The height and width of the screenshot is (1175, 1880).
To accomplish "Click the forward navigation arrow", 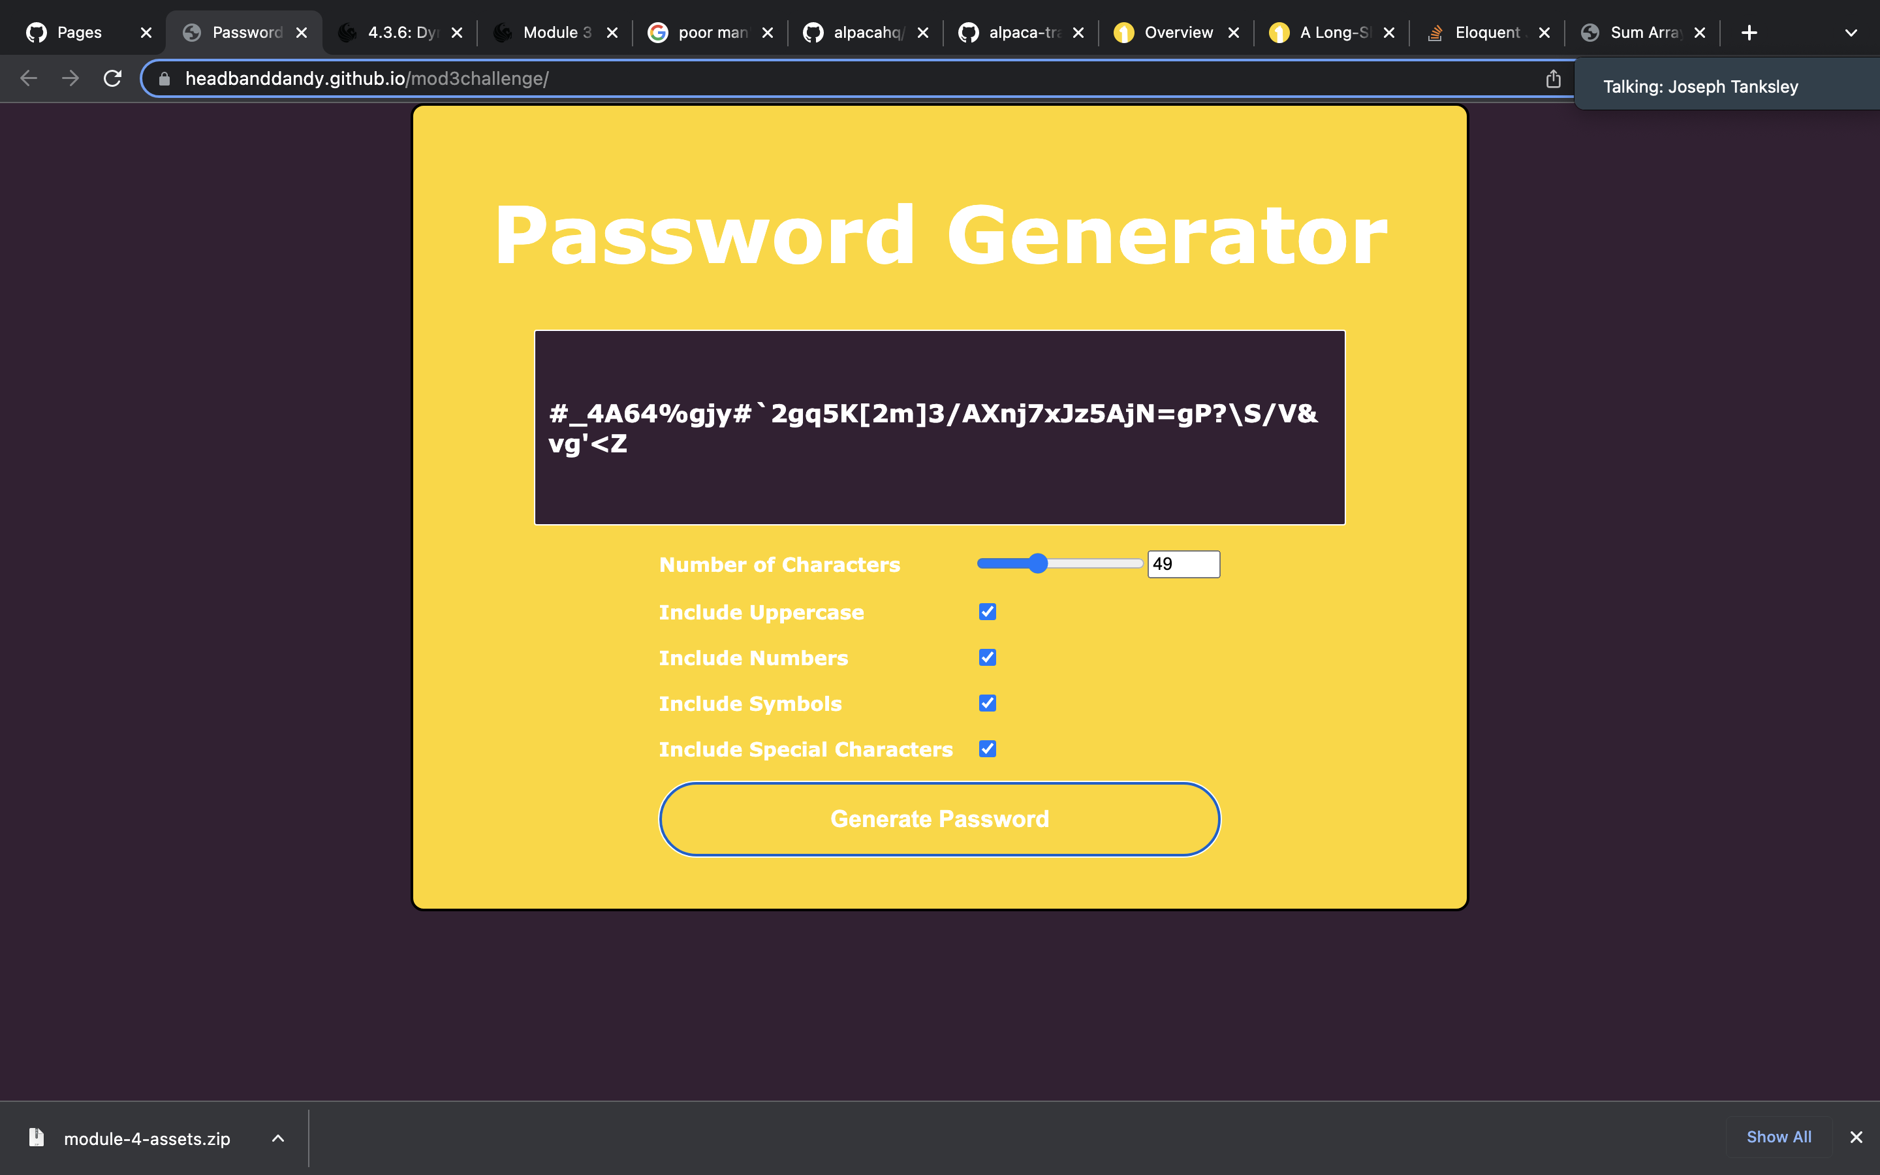I will 70,78.
